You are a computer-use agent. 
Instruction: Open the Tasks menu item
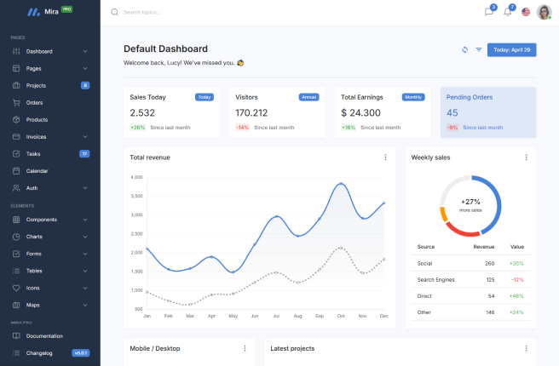click(50, 154)
